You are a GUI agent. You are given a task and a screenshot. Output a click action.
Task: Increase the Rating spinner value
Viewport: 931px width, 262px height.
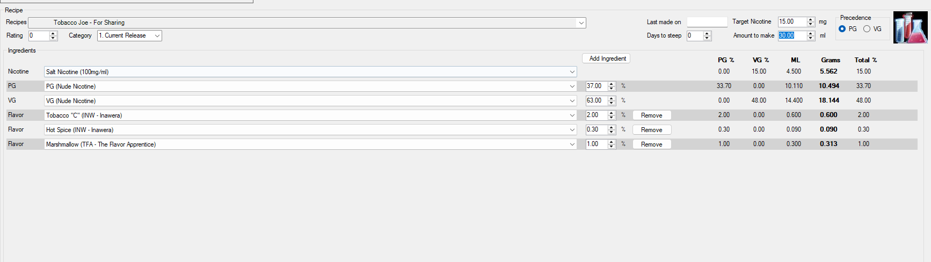click(x=53, y=33)
